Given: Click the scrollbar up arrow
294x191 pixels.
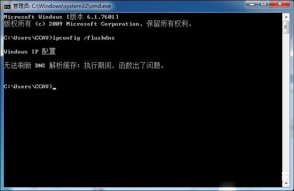Looking at the screenshot, I should 286,17.
